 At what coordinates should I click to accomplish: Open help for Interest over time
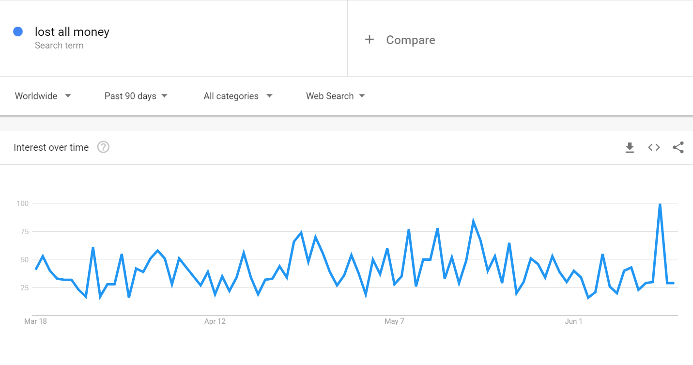103,147
